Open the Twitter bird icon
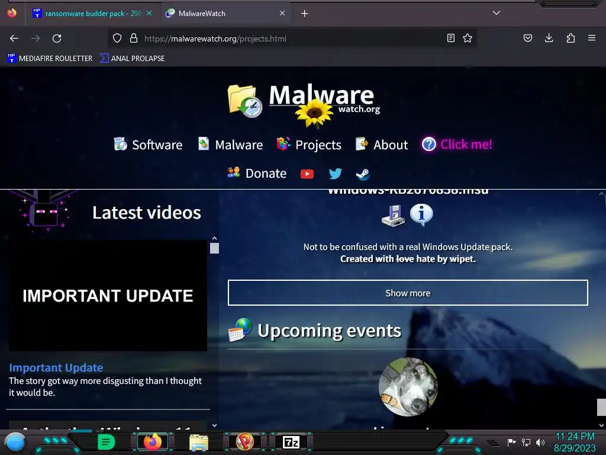Viewport: 606px width, 455px height. click(335, 174)
